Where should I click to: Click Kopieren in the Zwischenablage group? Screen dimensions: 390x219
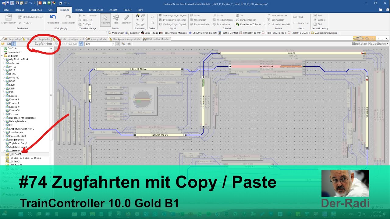(85, 20)
